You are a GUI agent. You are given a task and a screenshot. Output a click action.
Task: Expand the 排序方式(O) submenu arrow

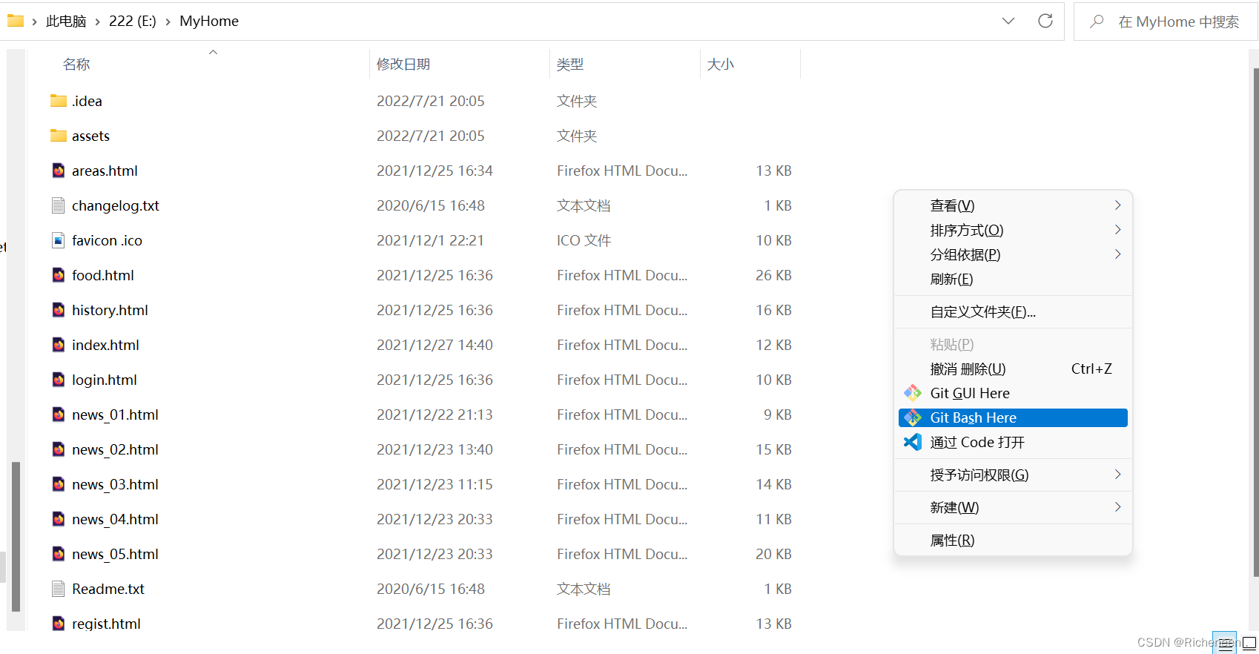[x=1117, y=230]
